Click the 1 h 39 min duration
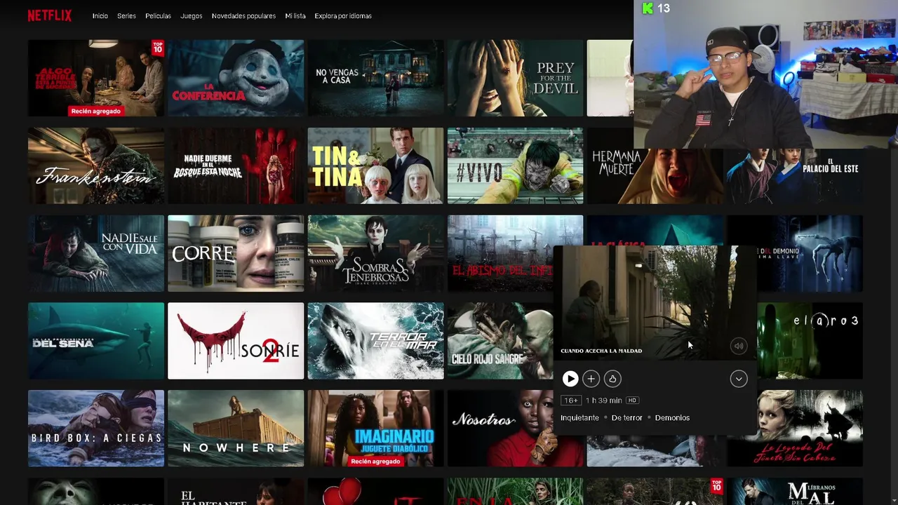Viewport: 898px width, 505px height. 604,400
